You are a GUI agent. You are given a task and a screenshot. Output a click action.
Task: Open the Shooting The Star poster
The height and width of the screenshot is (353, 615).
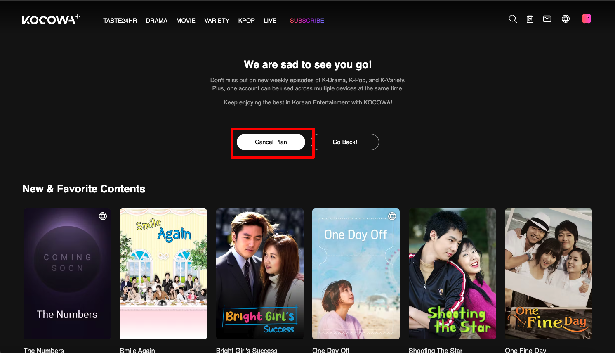click(x=452, y=274)
